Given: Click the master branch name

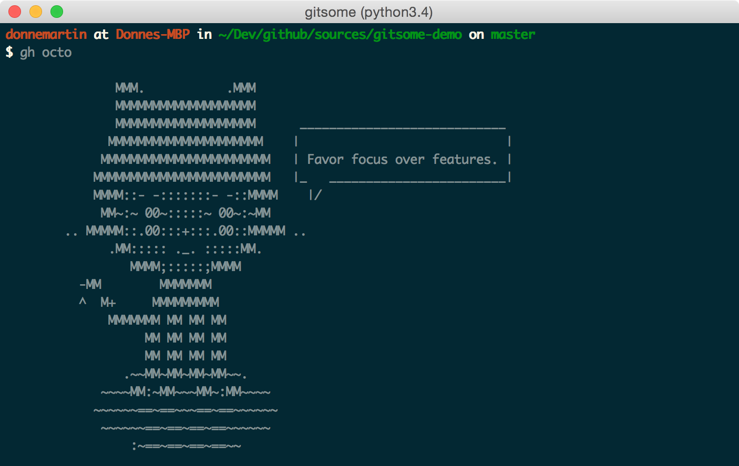Looking at the screenshot, I should 513,35.
